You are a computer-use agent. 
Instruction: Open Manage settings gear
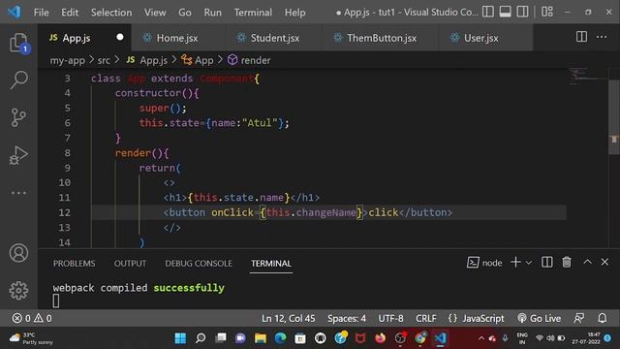point(18,291)
